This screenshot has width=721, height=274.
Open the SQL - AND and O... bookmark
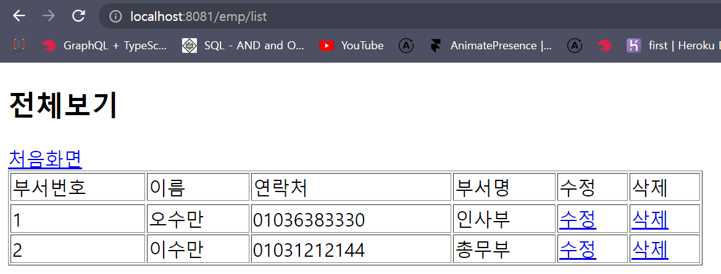[243, 46]
